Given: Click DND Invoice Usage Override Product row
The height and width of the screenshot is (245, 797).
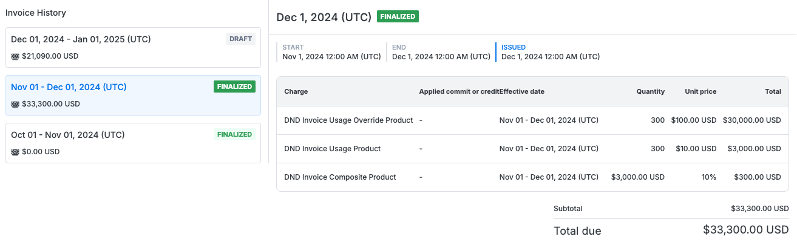Looking at the screenshot, I should [x=348, y=120].
